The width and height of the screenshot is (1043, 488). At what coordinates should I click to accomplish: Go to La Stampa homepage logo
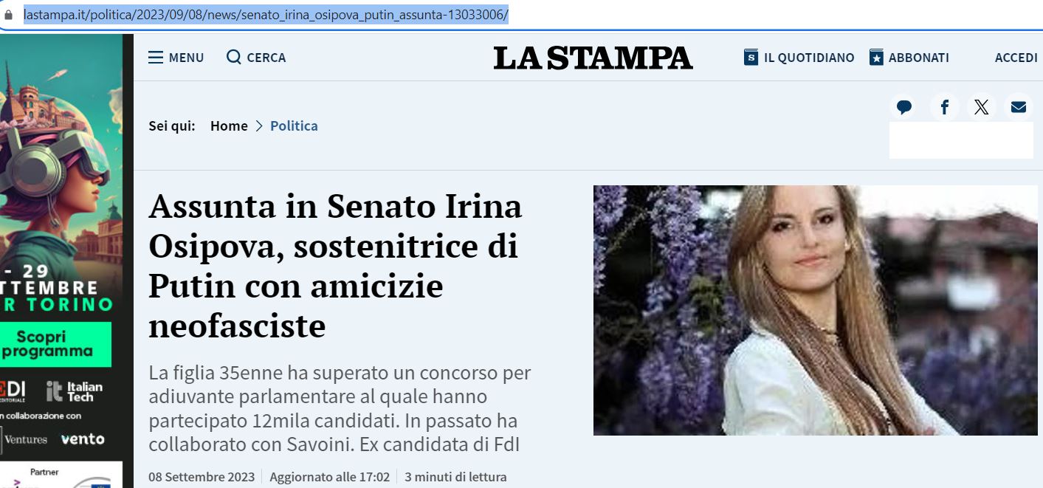[x=593, y=58]
